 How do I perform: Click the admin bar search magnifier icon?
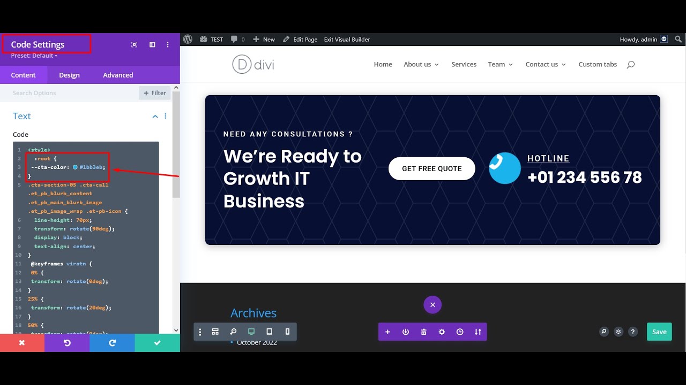click(678, 39)
